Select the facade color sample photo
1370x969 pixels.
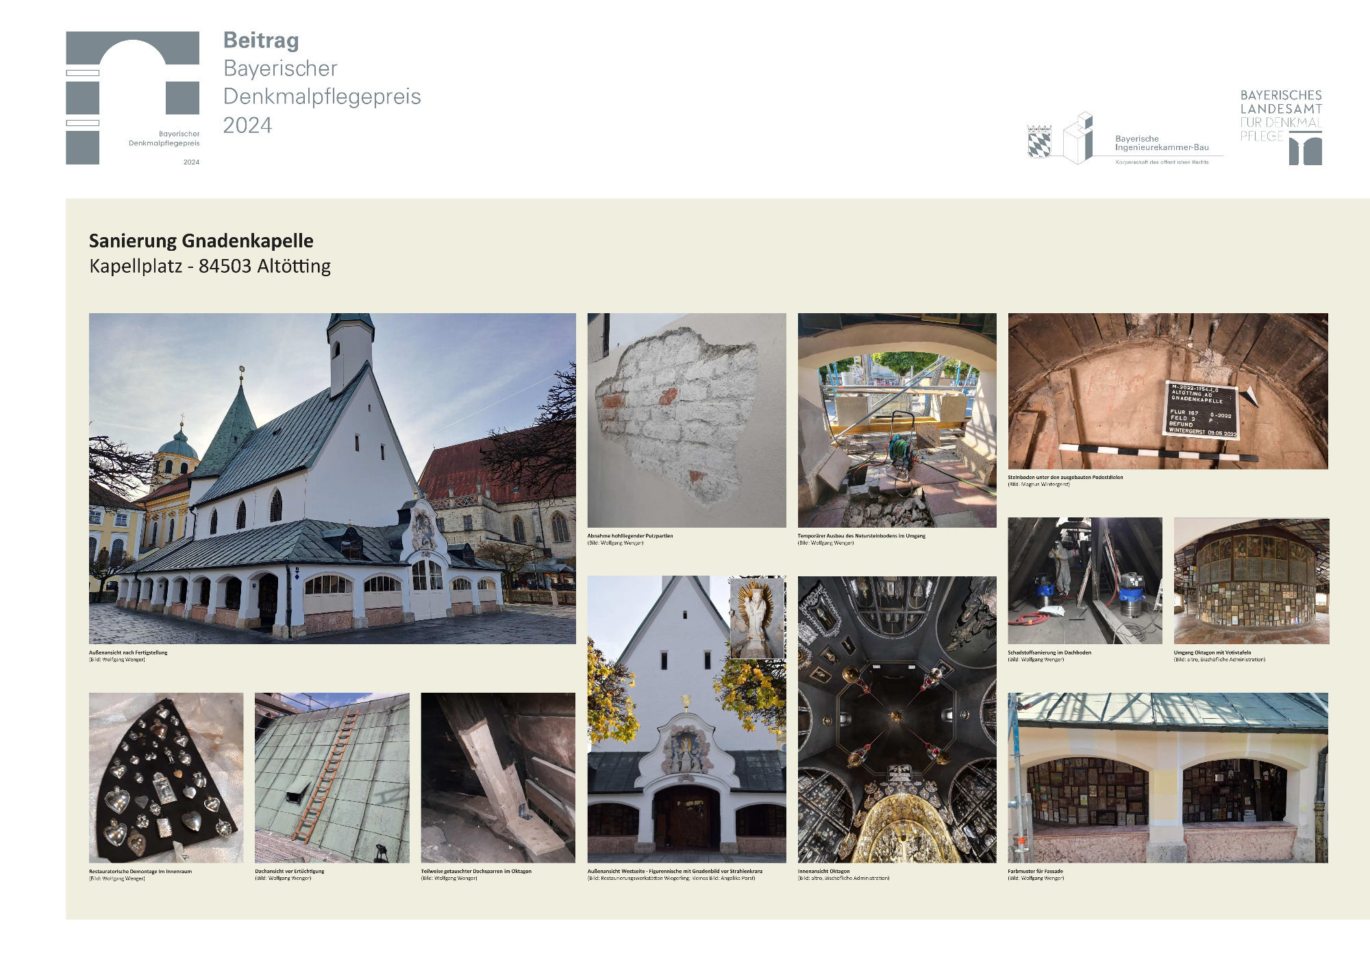point(1167,777)
